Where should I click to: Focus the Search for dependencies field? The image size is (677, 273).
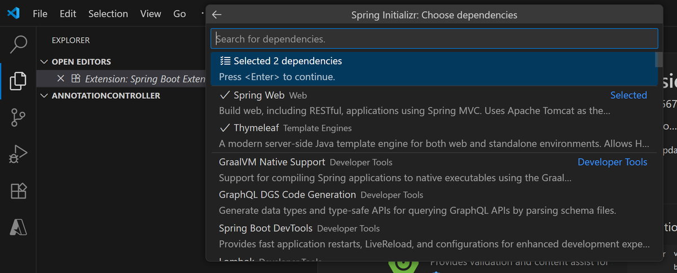click(x=434, y=39)
